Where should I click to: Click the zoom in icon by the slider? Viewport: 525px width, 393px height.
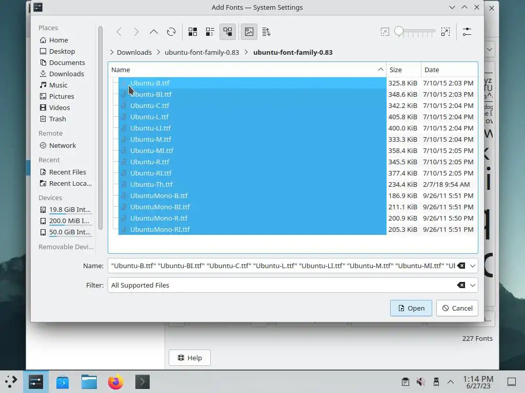pyautogui.click(x=446, y=32)
